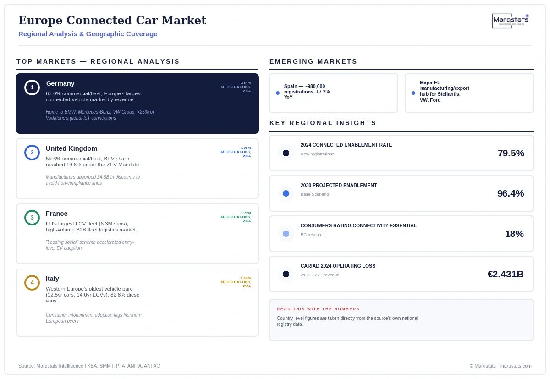Click France's ~1.72M registrations figure
This screenshot has height=379, width=550.
[236, 217]
